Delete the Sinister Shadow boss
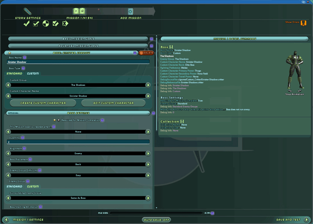313x224 pixels. click(146, 53)
